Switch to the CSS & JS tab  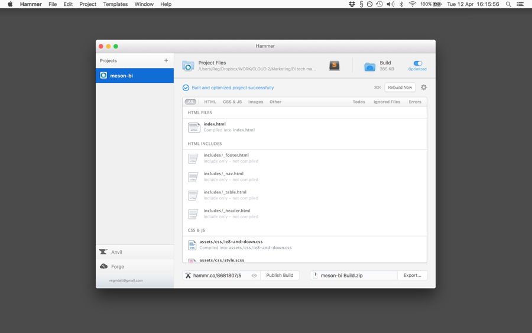point(232,102)
